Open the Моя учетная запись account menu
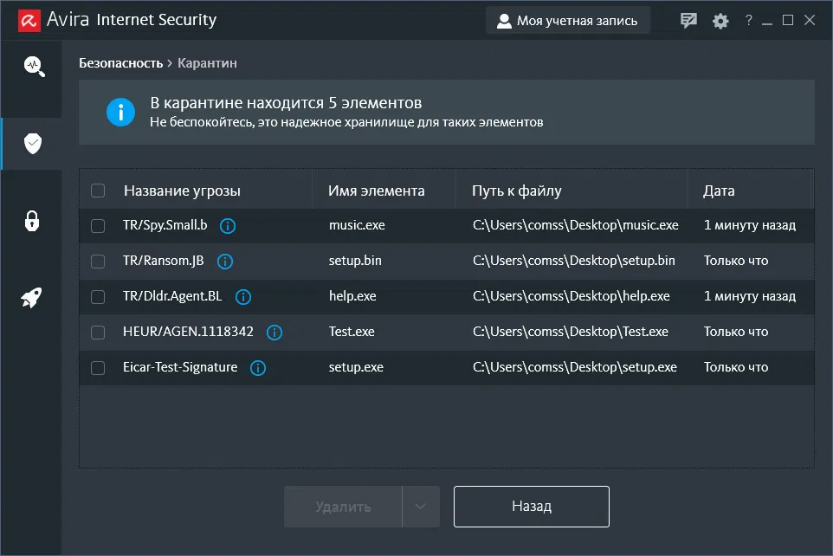Image resolution: width=833 pixels, height=556 pixels. tap(567, 21)
